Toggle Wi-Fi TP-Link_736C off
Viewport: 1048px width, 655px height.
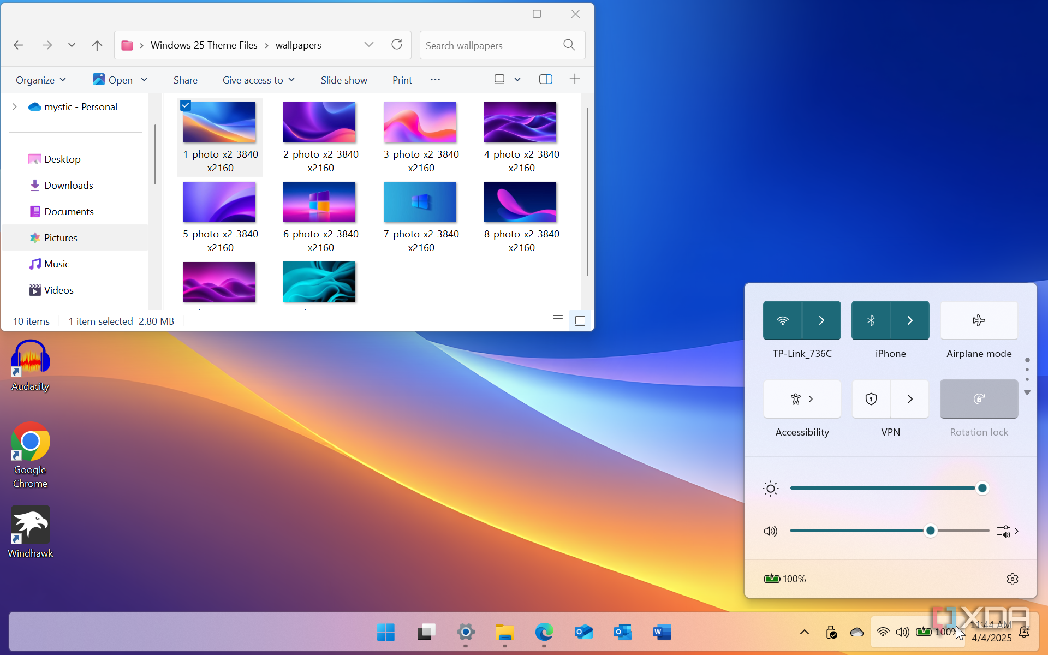click(x=783, y=320)
